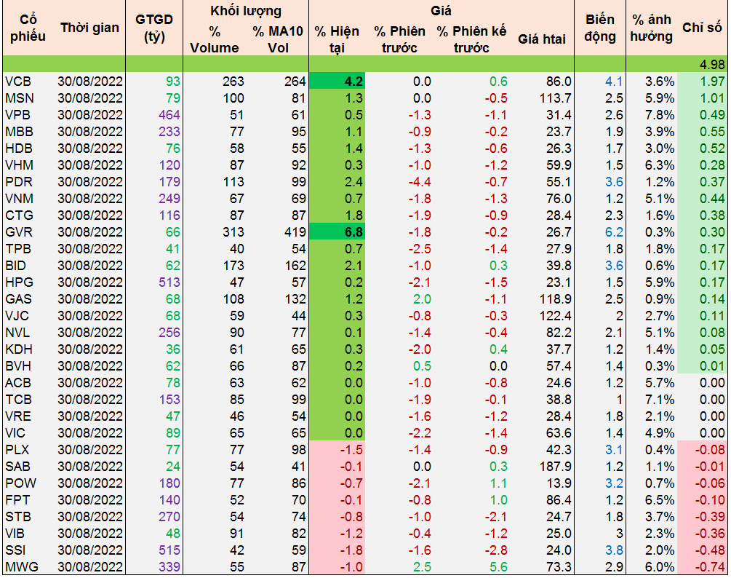The width and height of the screenshot is (731, 578).
Task: Select NVL's GTGD value 256
Action: (x=169, y=333)
